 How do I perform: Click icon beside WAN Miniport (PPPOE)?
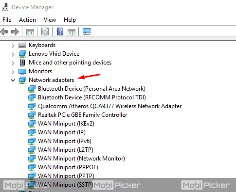(32, 167)
